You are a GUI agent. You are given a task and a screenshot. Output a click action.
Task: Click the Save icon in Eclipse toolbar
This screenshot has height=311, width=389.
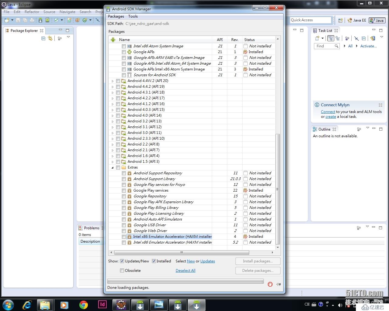[x=18, y=20]
